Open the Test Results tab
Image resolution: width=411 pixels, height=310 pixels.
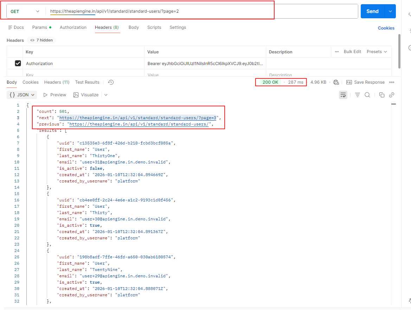[87, 82]
